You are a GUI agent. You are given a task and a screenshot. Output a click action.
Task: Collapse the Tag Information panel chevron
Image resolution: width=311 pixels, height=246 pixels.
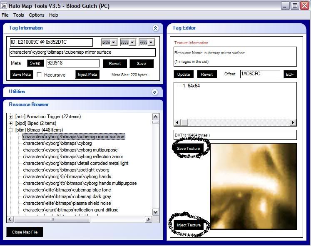[x=156, y=28]
